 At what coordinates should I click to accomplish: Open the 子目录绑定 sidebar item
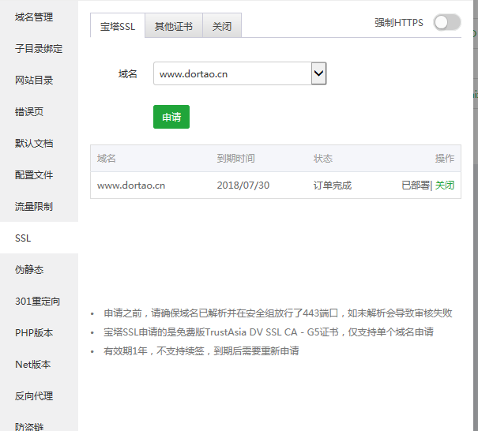39,49
